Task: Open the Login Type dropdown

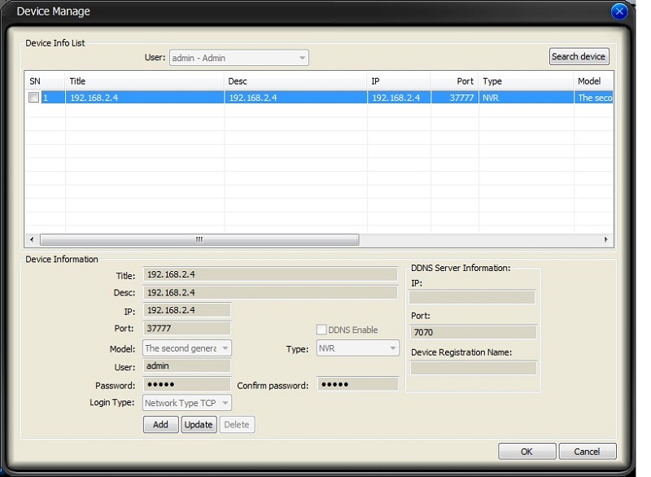Action: coord(187,403)
